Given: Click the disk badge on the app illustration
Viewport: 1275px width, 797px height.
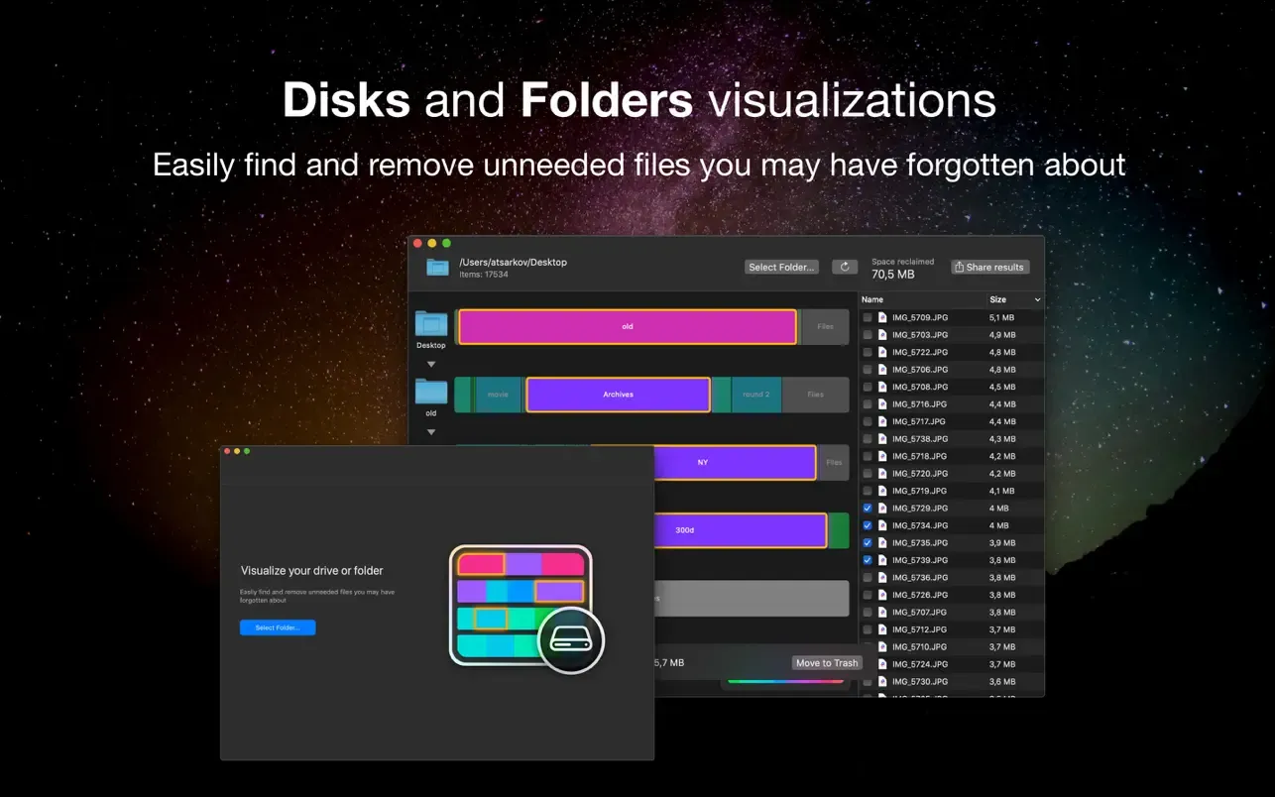Looking at the screenshot, I should coord(572,640).
